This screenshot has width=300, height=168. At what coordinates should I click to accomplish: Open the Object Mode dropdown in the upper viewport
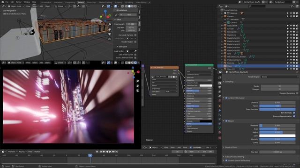point(16,6)
